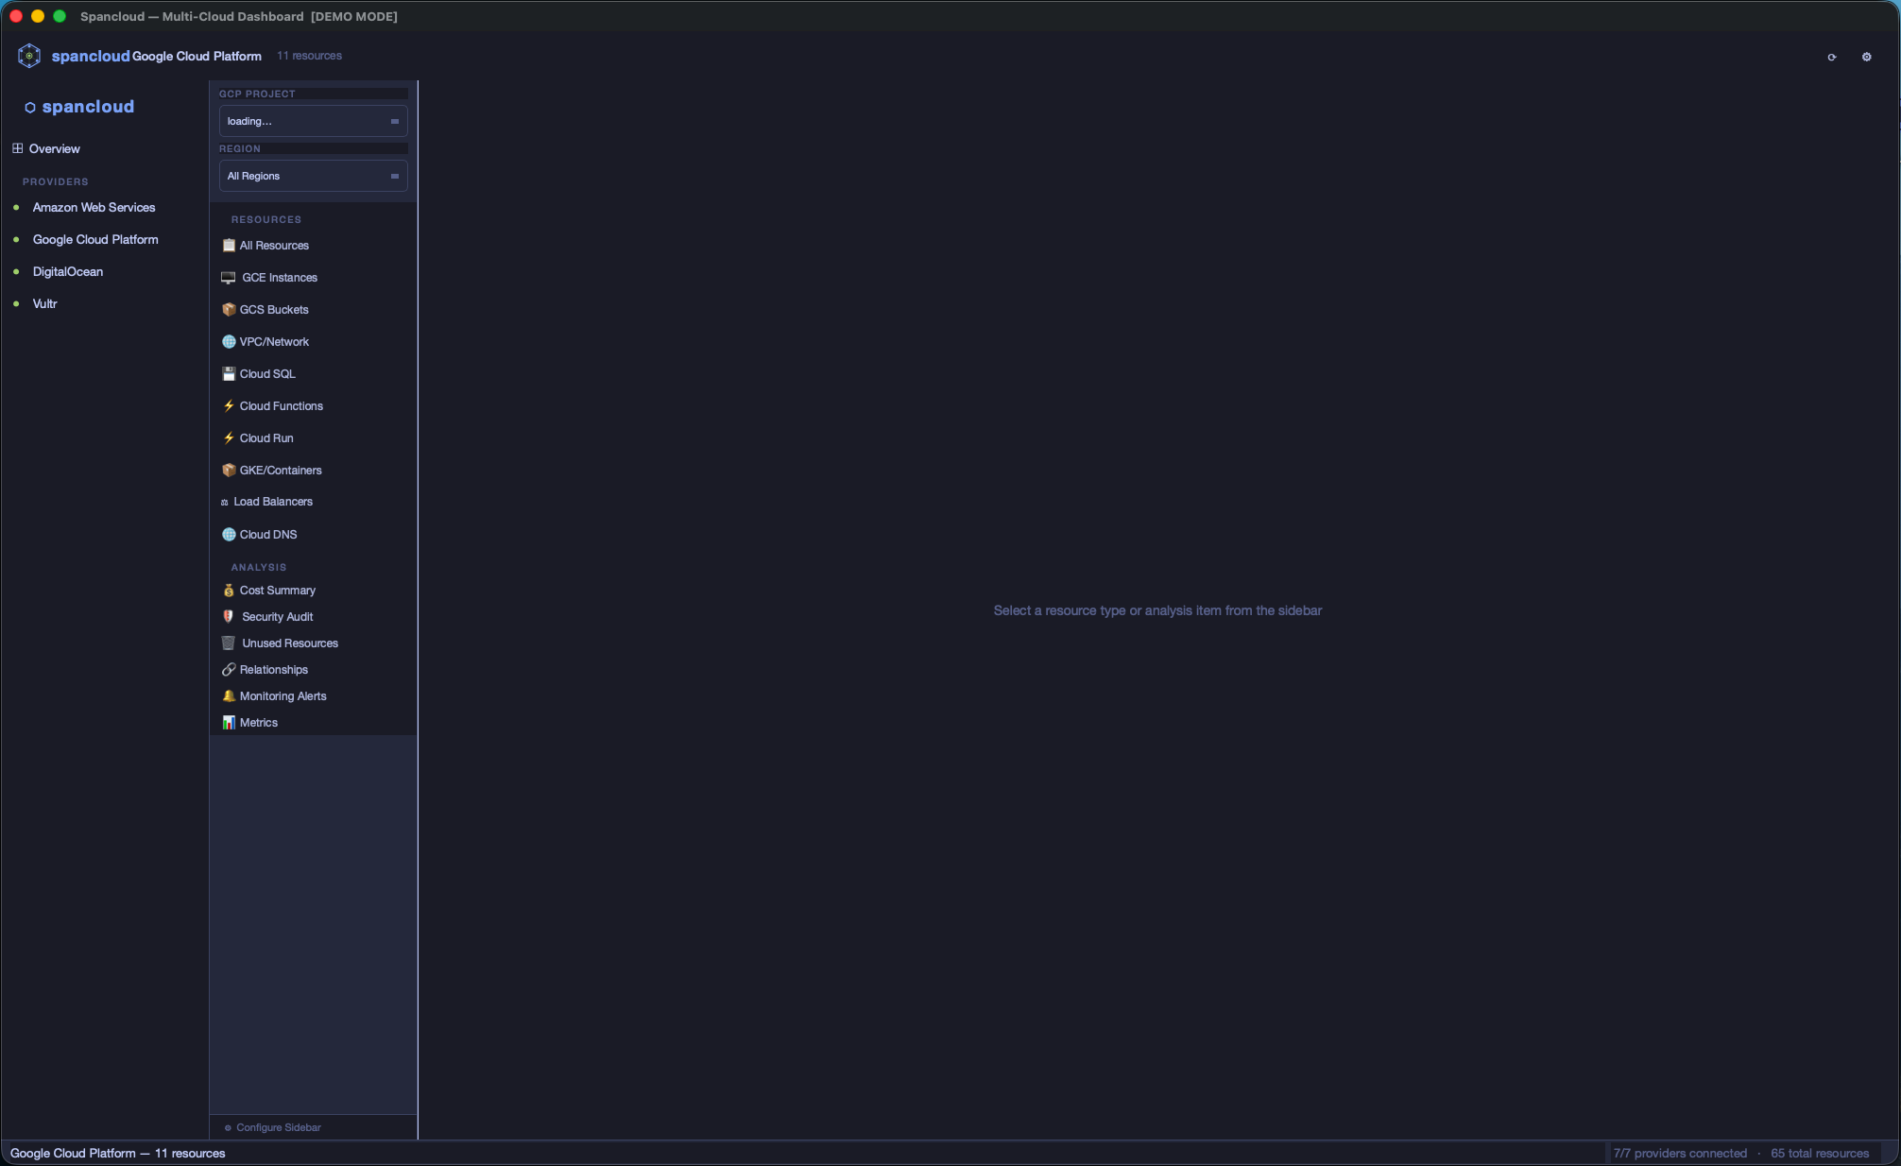This screenshot has width=1901, height=1166.
Task: Click spancloud wordmark in header
Action: 91,56
